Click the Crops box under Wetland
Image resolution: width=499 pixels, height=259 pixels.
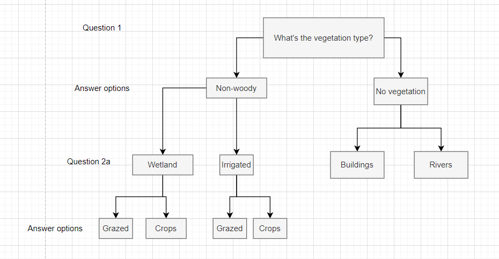point(166,228)
